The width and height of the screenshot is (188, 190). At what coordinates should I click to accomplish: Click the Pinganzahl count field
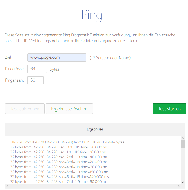35,80
